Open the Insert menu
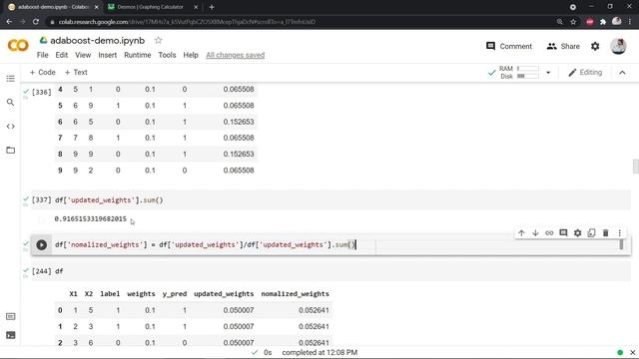639x359 pixels. tap(108, 55)
